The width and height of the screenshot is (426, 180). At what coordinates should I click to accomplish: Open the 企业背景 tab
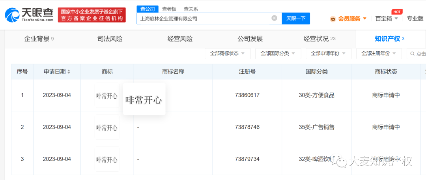(39, 39)
